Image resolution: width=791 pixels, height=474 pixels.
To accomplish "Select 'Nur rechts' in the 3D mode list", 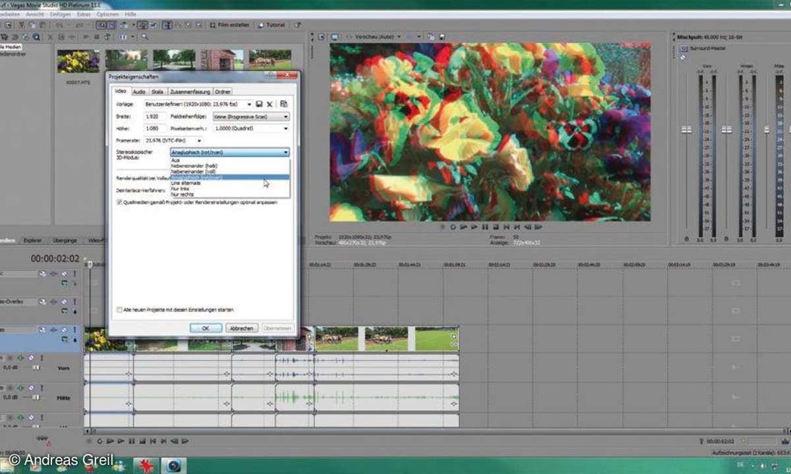I will click(x=229, y=195).
